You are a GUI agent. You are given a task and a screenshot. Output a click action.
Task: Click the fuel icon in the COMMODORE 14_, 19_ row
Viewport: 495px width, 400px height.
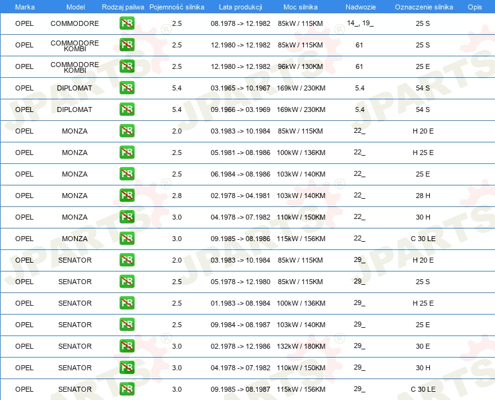[127, 23]
